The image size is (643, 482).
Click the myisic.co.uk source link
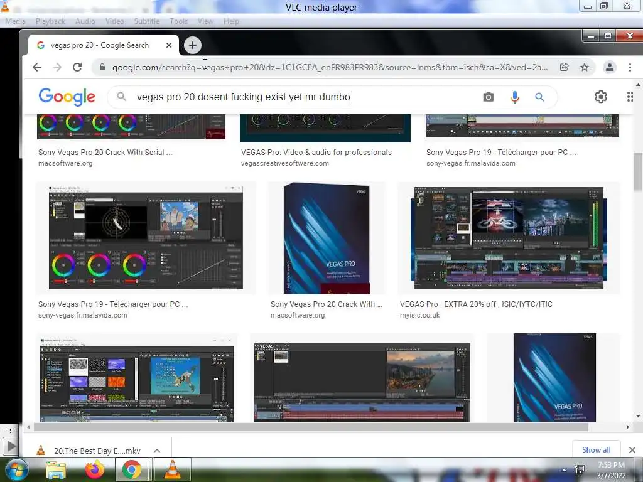coord(419,315)
